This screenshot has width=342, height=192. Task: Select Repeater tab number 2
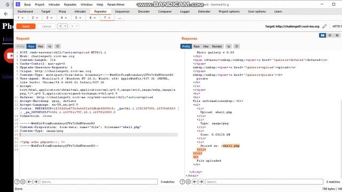pos(33,18)
